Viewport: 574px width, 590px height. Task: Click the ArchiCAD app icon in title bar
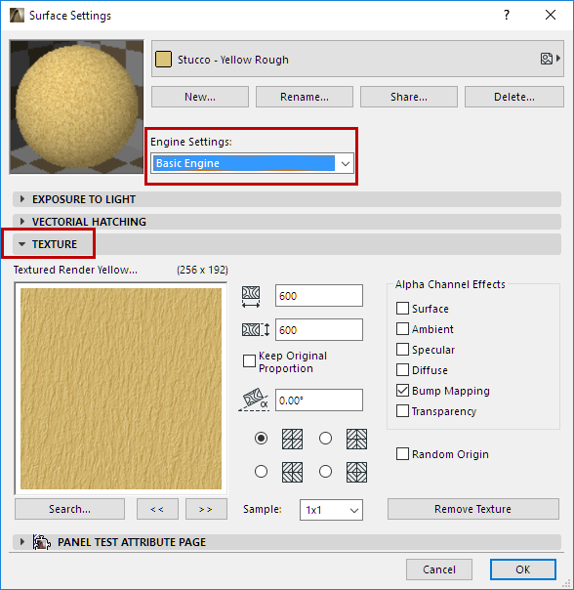tap(17, 16)
